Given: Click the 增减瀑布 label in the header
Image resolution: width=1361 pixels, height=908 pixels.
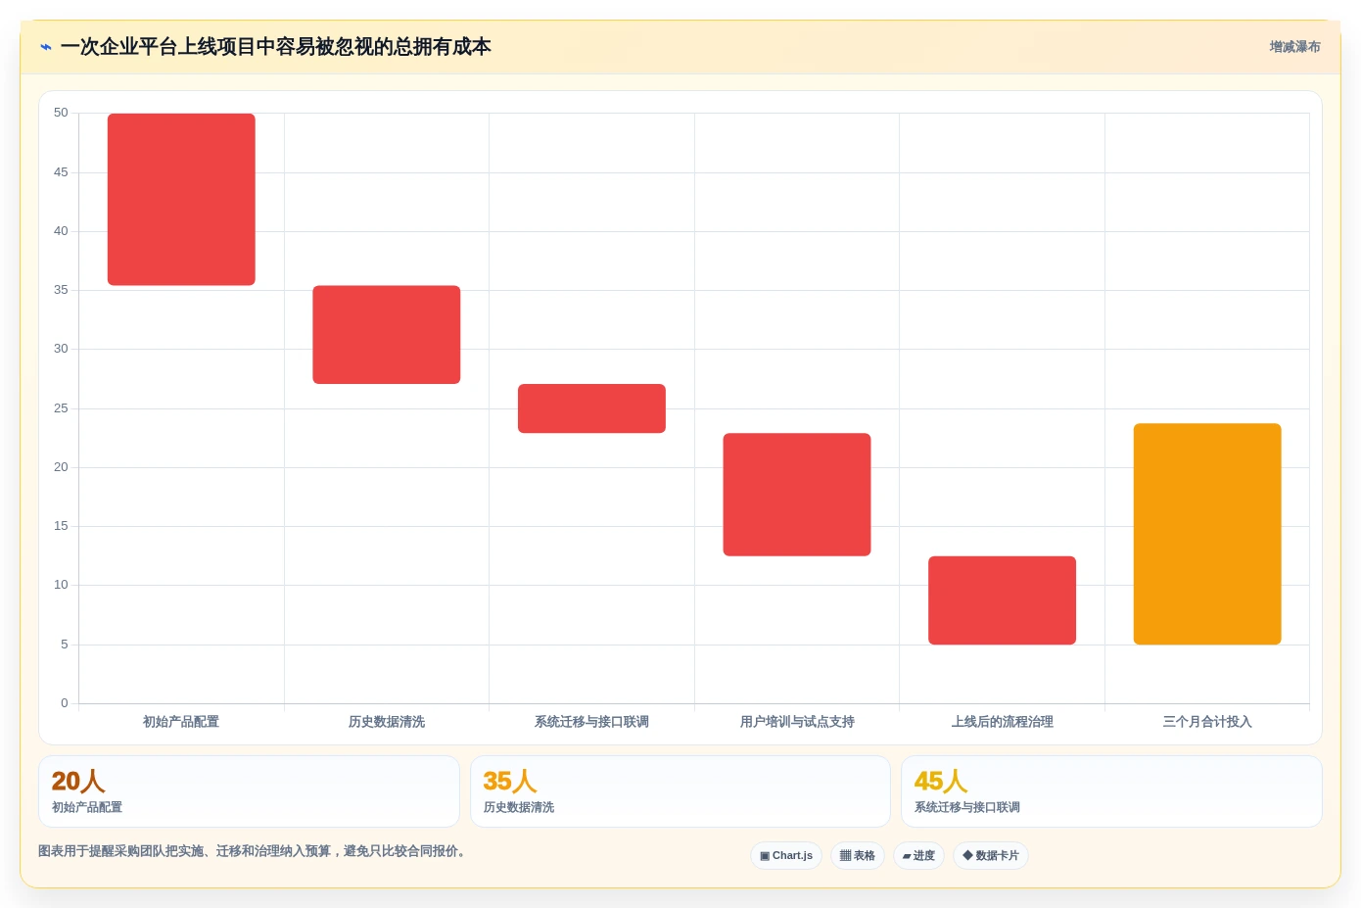Looking at the screenshot, I should [1294, 47].
